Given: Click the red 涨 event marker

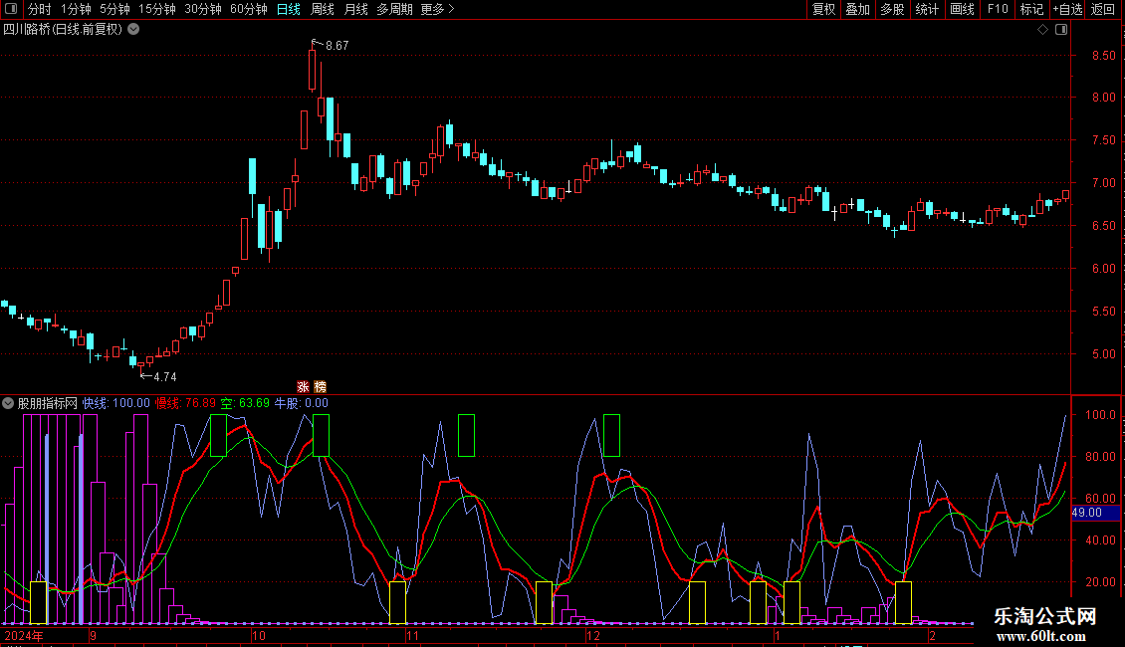Looking at the screenshot, I should [303, 386].
